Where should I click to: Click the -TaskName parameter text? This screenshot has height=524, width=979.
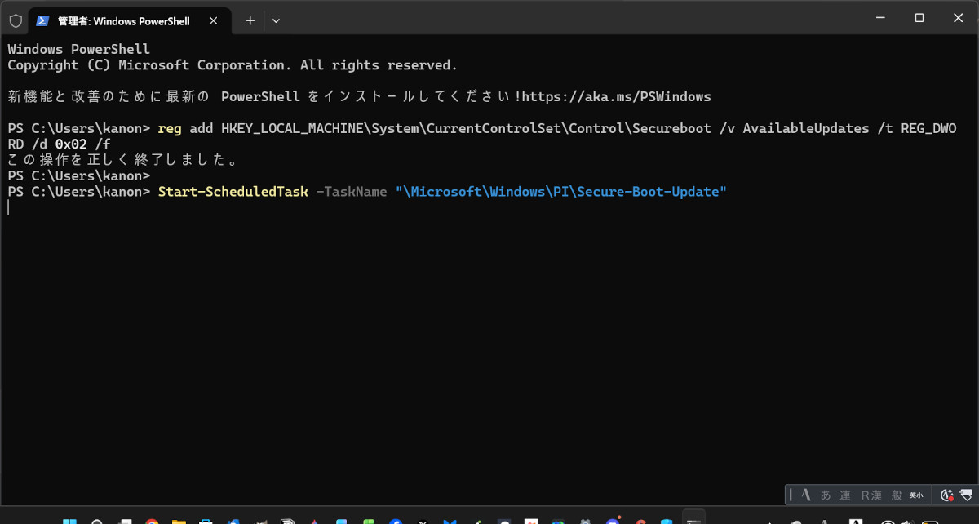[351, 191]
